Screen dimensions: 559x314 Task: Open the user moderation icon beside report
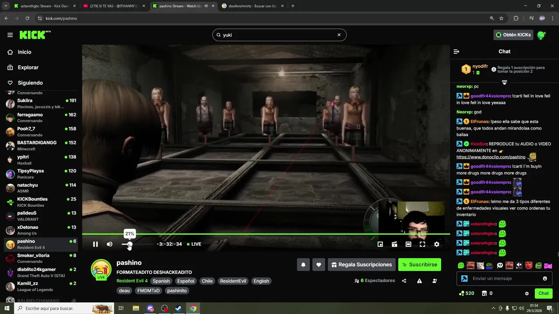pyautogui.click(x=435, y=281)
